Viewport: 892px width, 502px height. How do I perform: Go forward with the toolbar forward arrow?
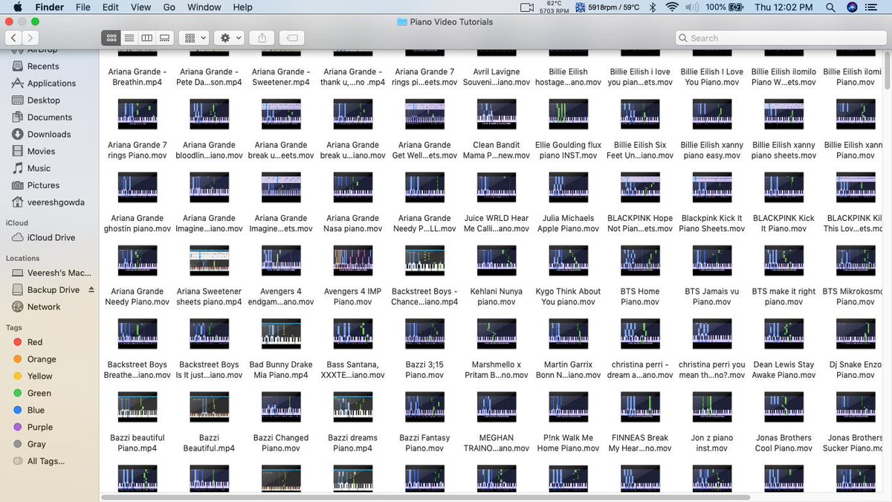click(30, 37)
